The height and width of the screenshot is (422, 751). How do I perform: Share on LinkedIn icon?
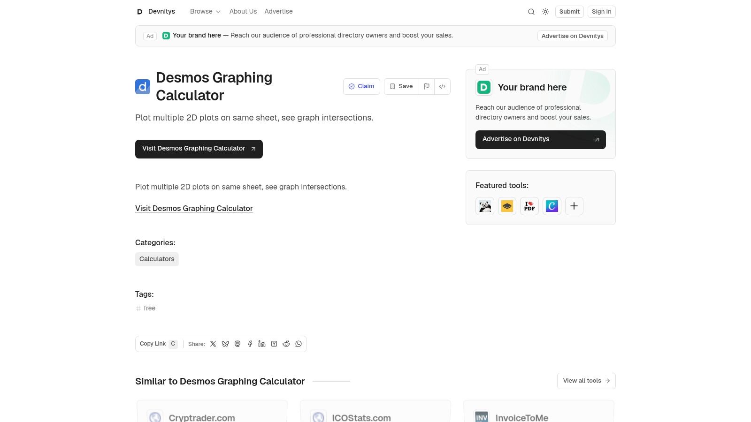[262, 344]
